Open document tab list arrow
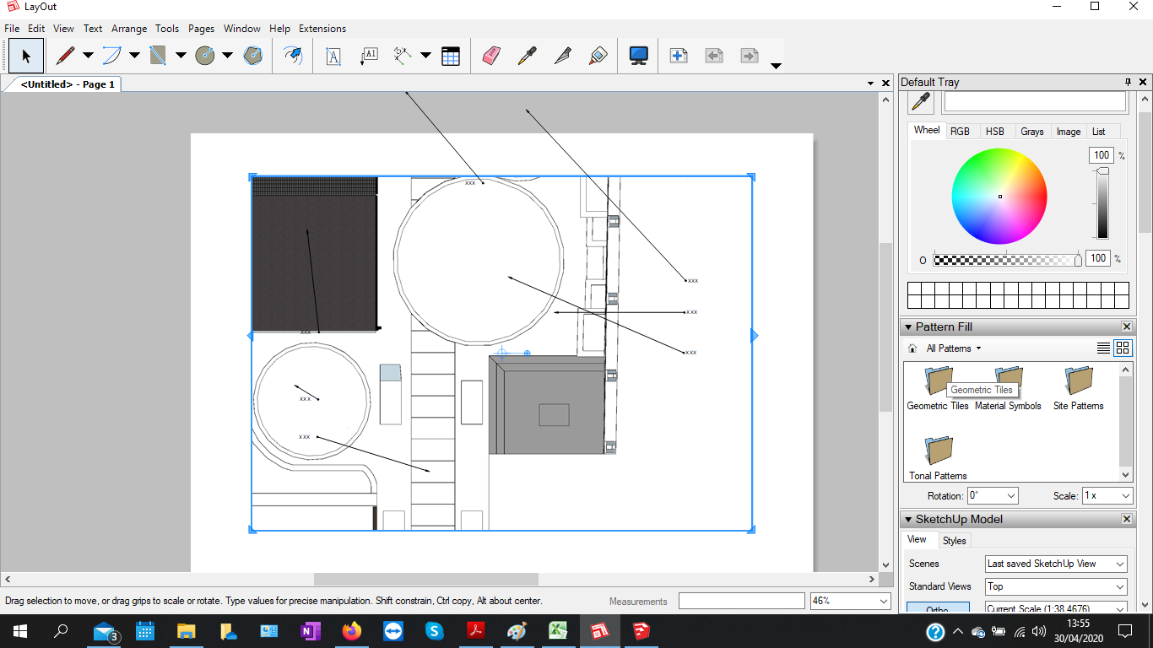The width and height of the screenshot is (1153, 648). (870, 84)
